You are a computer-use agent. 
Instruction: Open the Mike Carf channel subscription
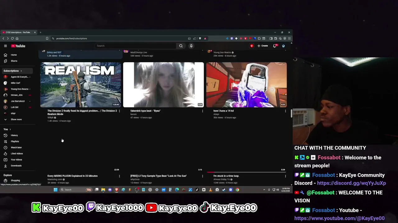[x=18, y=83]
